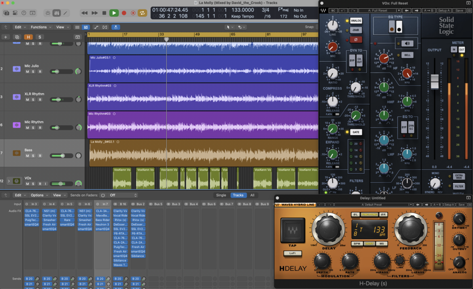
Task: Solo the XLR Rhythm track
Action: [x=33, y=100]
